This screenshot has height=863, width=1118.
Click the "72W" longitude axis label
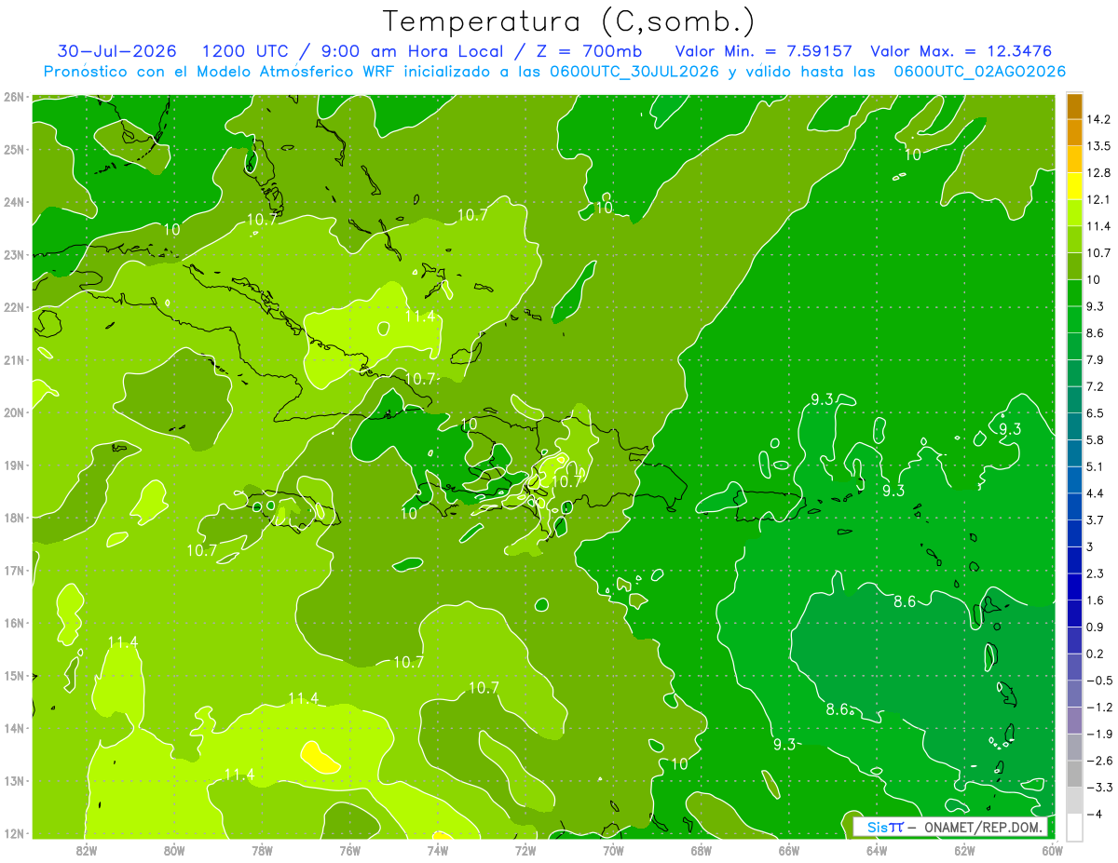pyautogui.click(x=525, y=851)
